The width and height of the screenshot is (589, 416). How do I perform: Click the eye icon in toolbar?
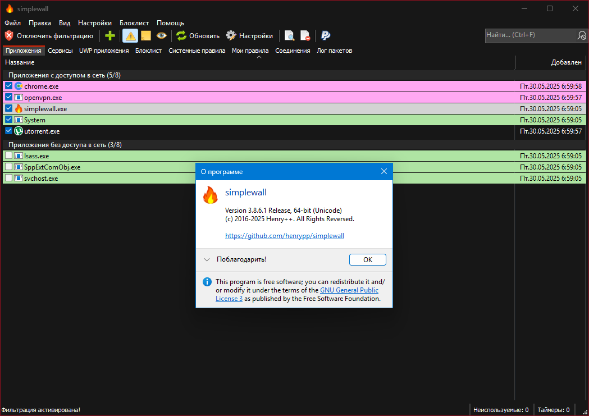(x=162, y=36)
